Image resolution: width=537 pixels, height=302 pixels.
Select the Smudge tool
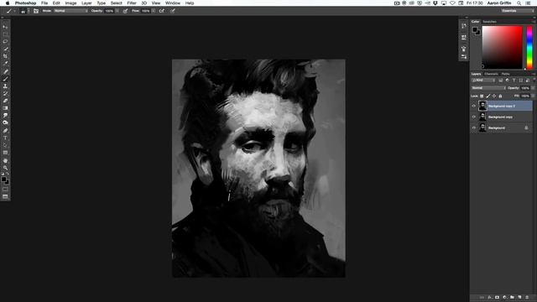point(5,116)
